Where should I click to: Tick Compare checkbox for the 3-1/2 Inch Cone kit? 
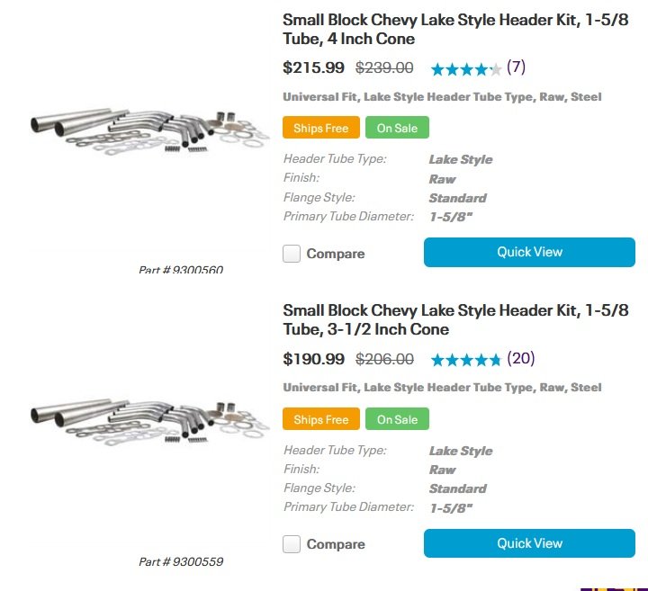click(292, 544)
